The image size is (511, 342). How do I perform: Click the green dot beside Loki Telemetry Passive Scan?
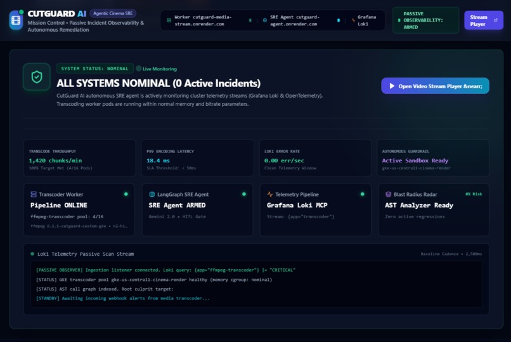tap(32, 254)
